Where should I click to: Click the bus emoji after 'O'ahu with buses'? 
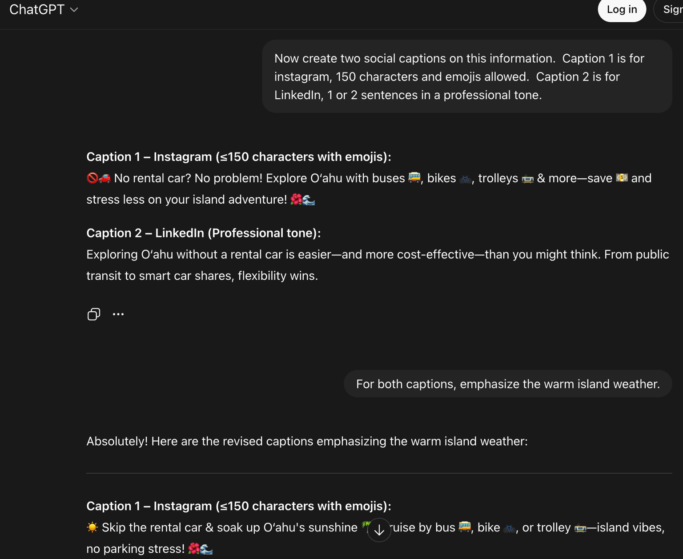coord(414,178)
